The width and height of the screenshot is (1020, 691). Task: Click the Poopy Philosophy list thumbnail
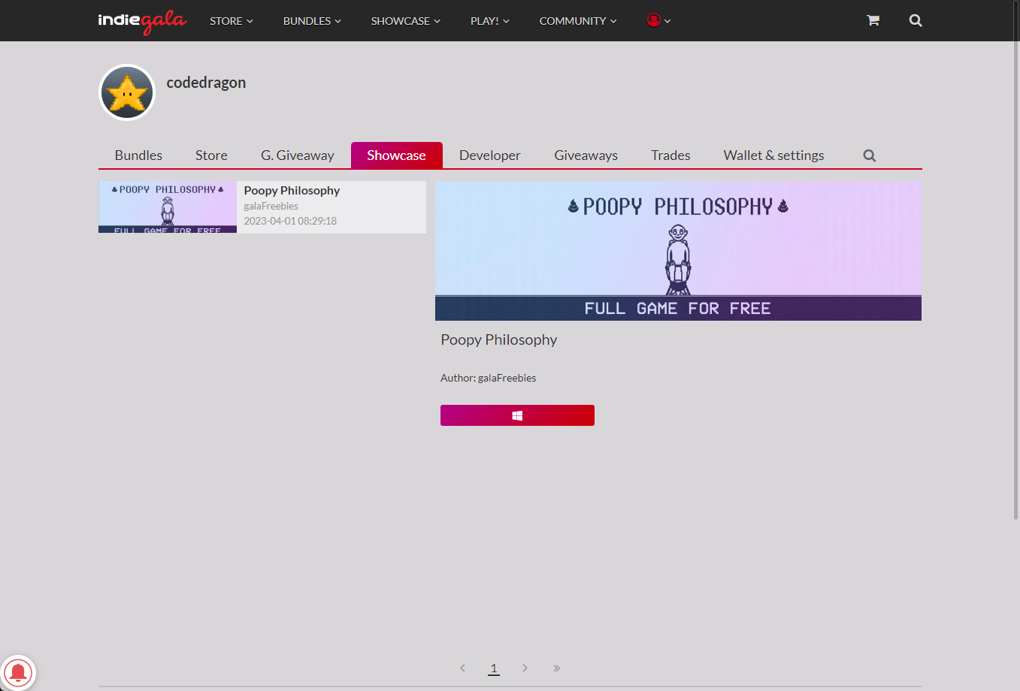(168, 207)
